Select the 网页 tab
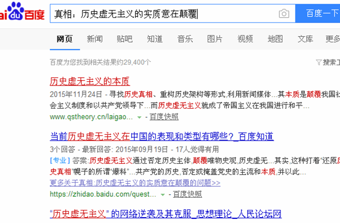The height and width of the screenshot is (223, 340). tap(65, 39)
